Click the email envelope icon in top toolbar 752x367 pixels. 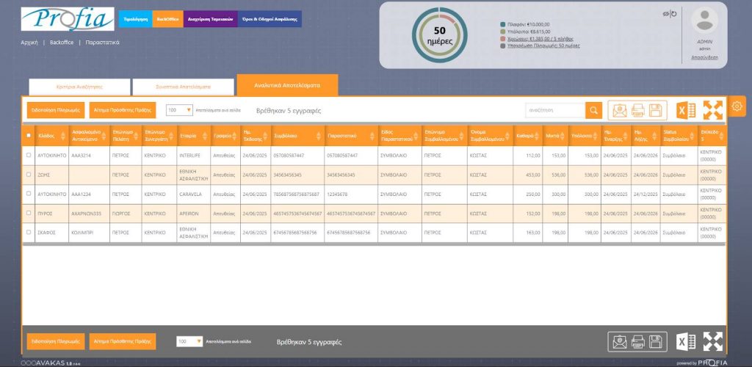pyautogui.click(x=620, y=111)
